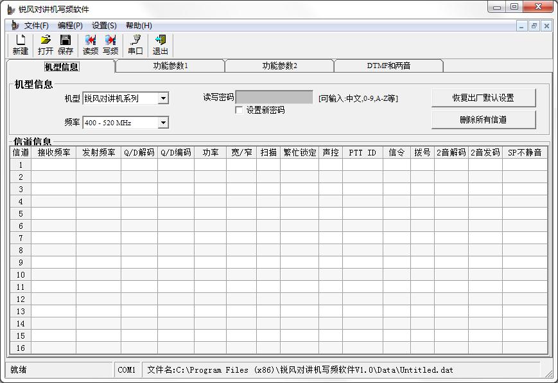Click the 读写密码 password input field
The height and width of the screenshot is (383, 558).
click(274, 97)
